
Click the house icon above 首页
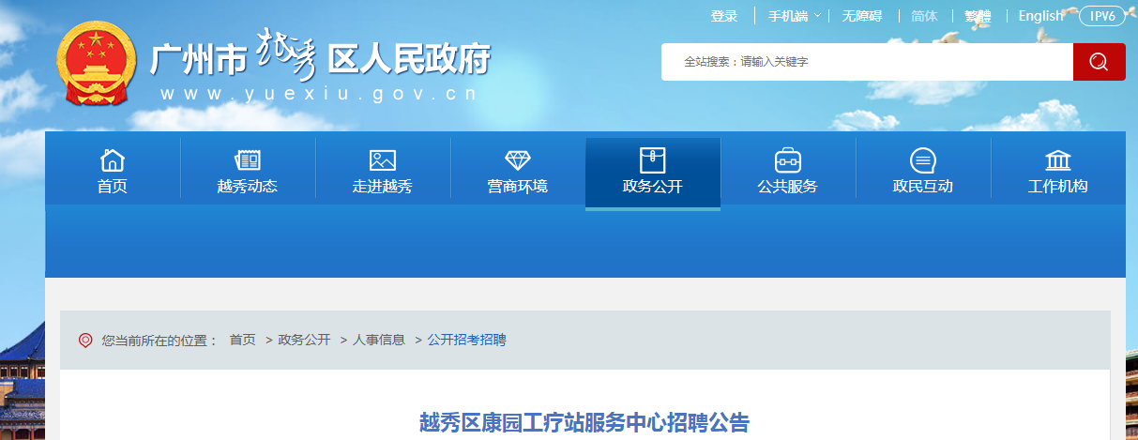tap(113, 159)
